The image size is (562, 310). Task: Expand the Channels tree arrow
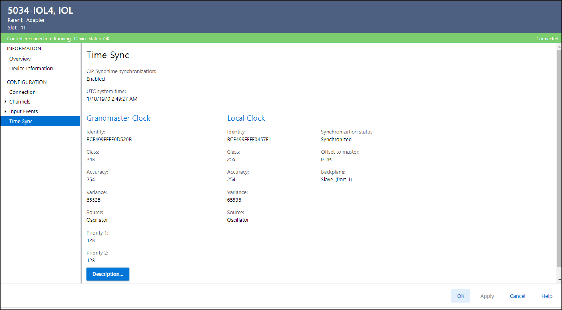(5, 102)
